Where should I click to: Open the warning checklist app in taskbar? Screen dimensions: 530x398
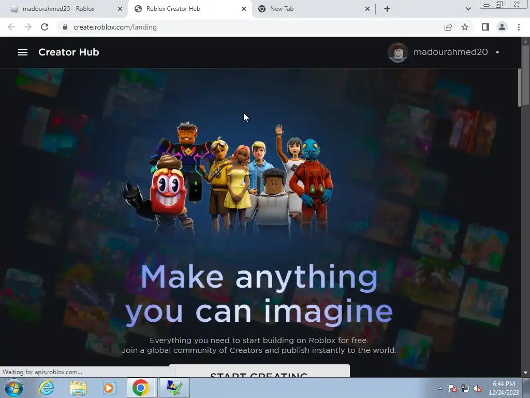point(174,388)
